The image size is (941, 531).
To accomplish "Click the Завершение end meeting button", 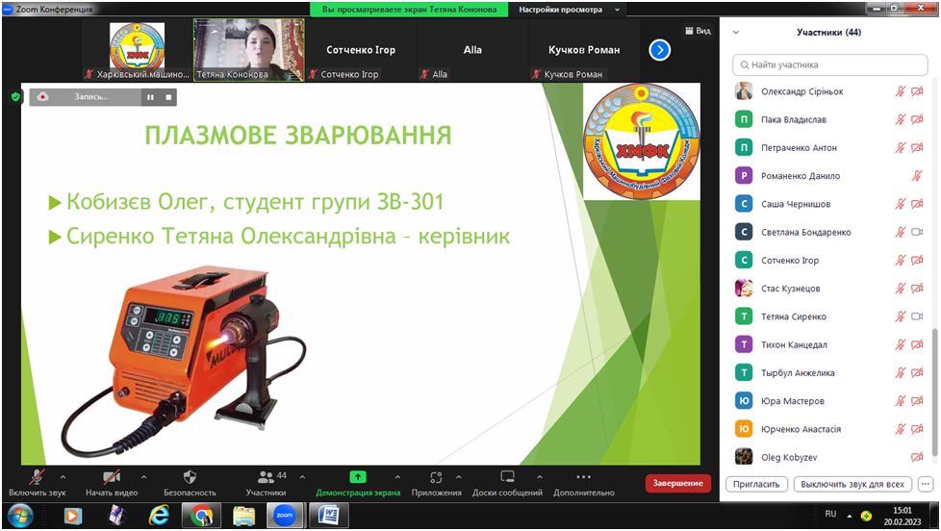I will (x=677, y=483).
